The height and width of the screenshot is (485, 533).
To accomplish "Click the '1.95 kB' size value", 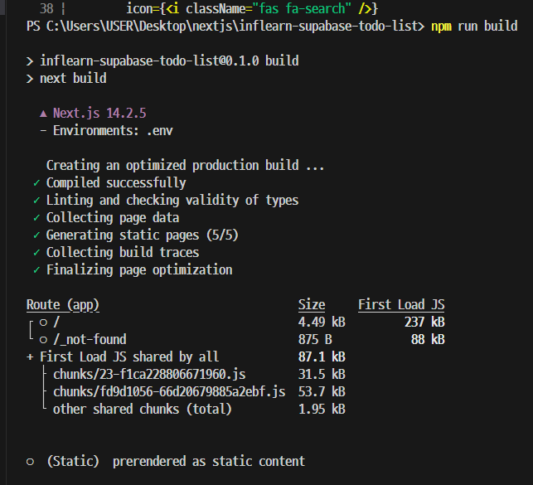I will [322, 410].
